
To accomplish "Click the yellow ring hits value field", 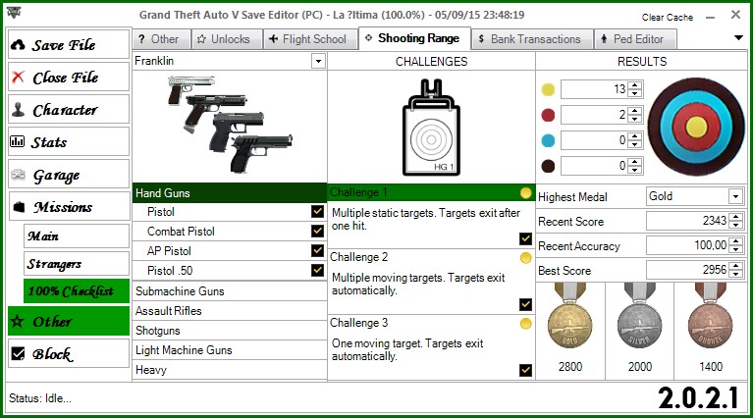I will tap(595, 89).
